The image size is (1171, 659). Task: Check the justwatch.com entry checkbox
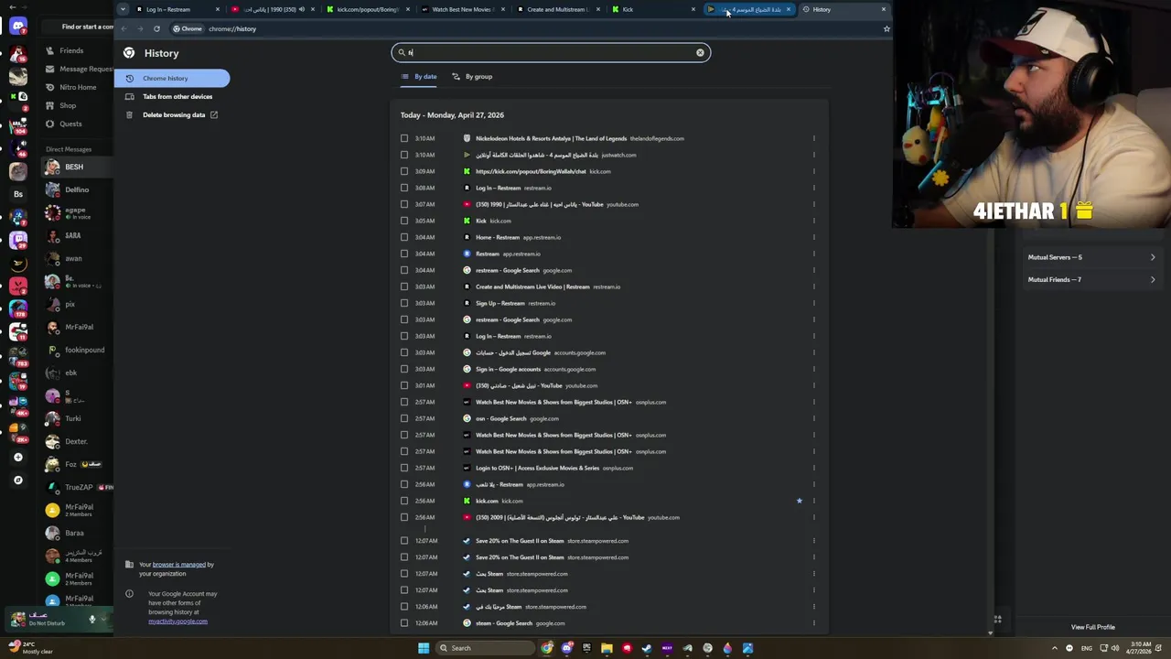pyautogui.click(x=404, y=155)
